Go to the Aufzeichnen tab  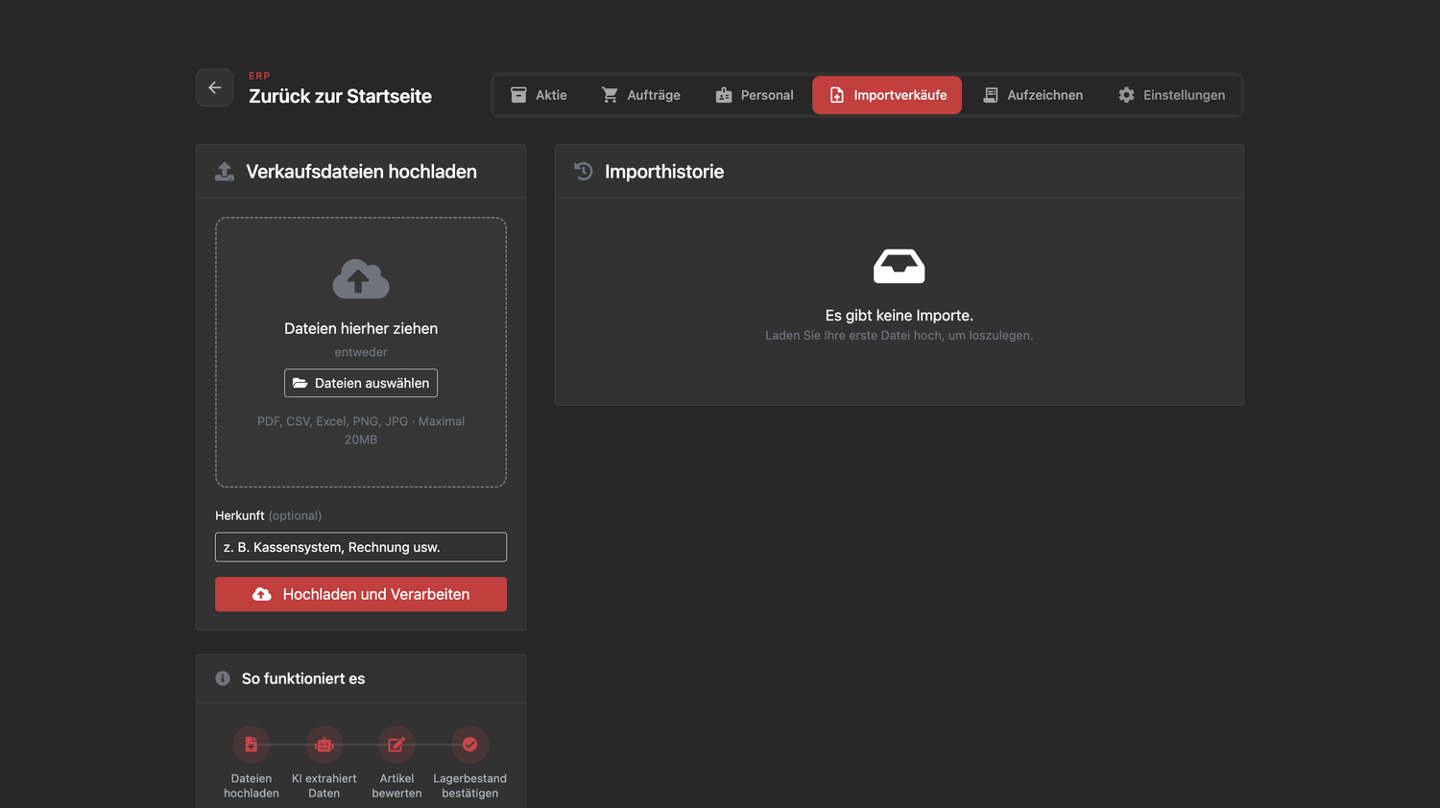(1033, 95)
